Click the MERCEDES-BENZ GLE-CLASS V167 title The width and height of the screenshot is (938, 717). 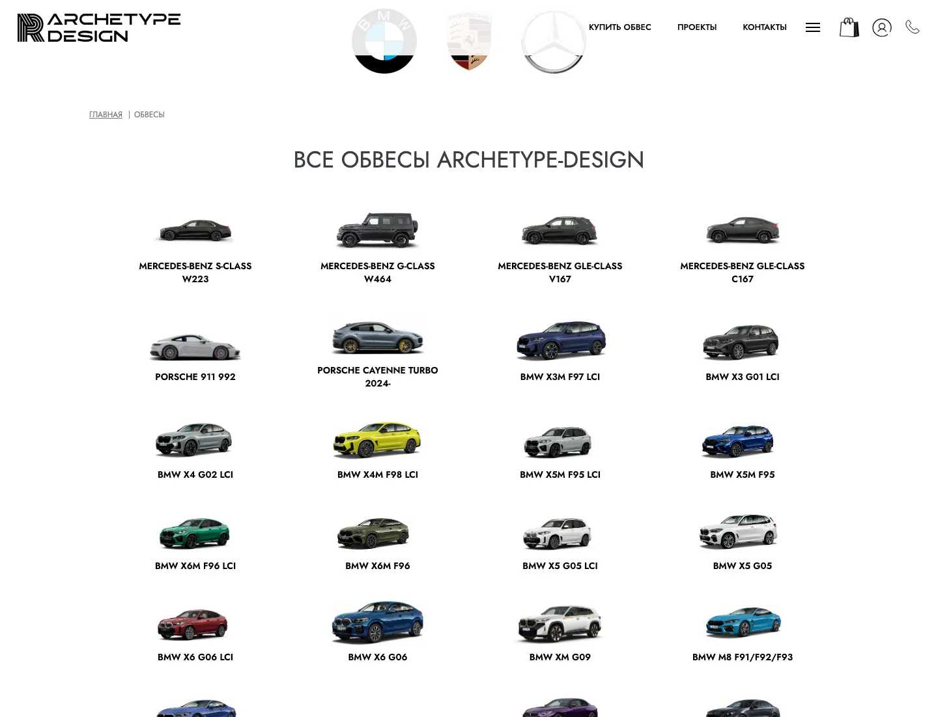pyautogui.click(x=560, y=272)
